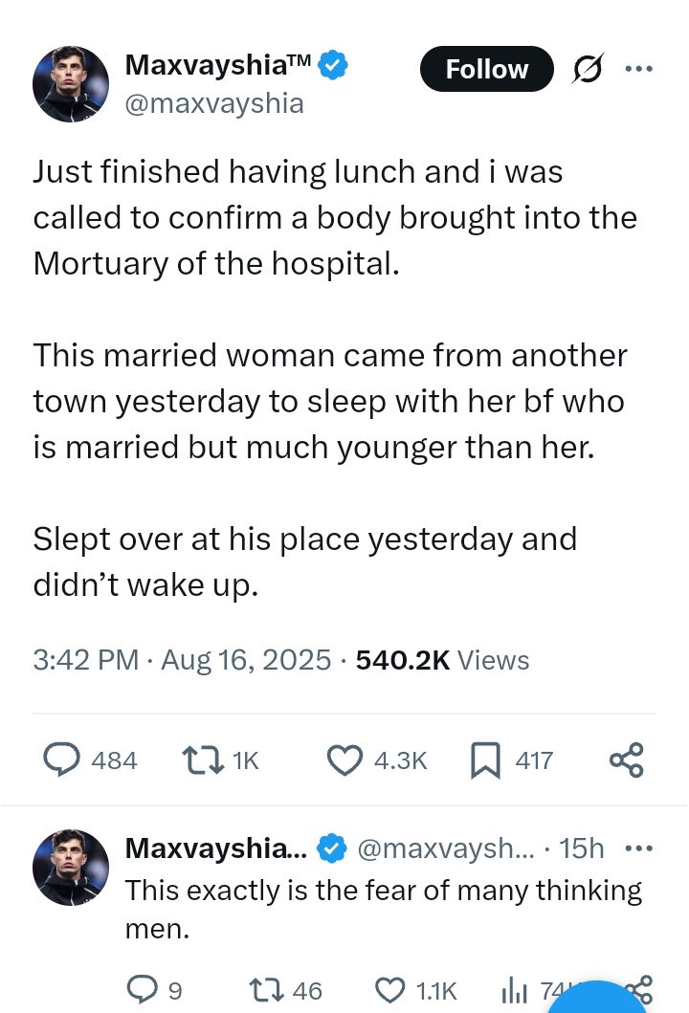Image resolution: width=689 pixels, height=1013 pixels.
Task: Reply to the main post with comment icon
Action: point(62,760)
